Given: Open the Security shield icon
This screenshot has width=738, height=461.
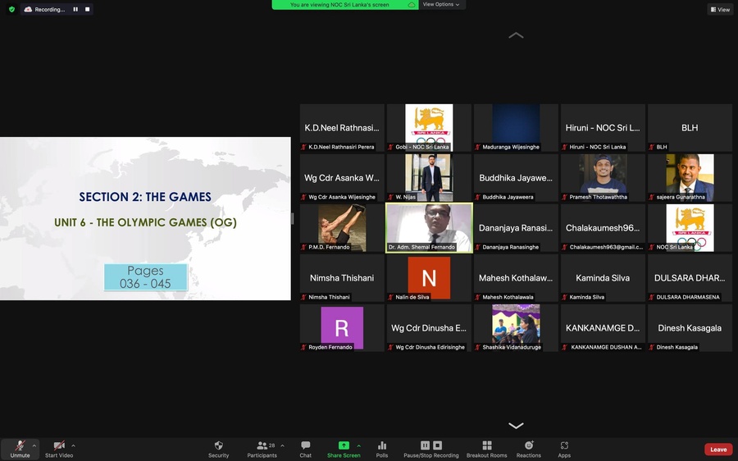Looking at the screenshot, I should (218, 446).
